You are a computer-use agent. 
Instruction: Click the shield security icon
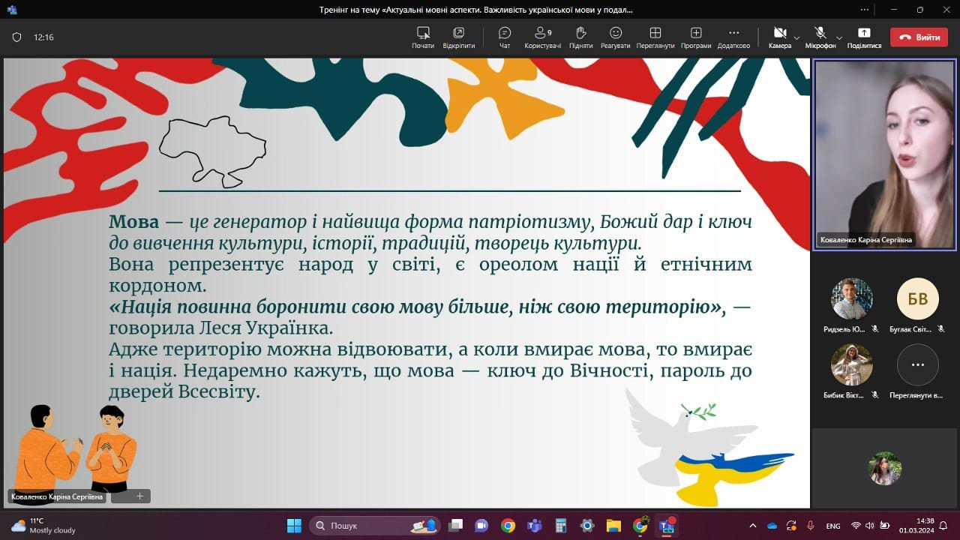click(x=16, y=37)
